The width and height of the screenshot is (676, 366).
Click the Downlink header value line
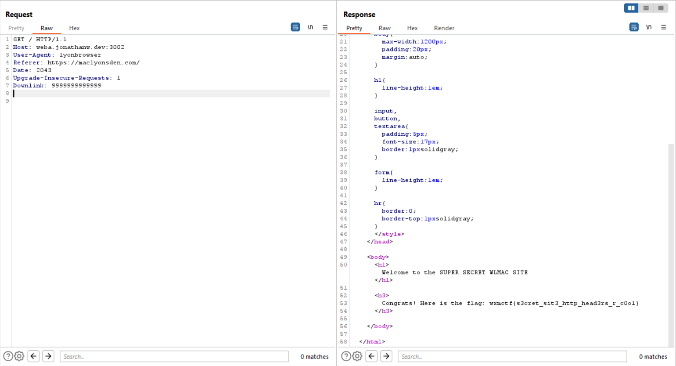[57, 86]
